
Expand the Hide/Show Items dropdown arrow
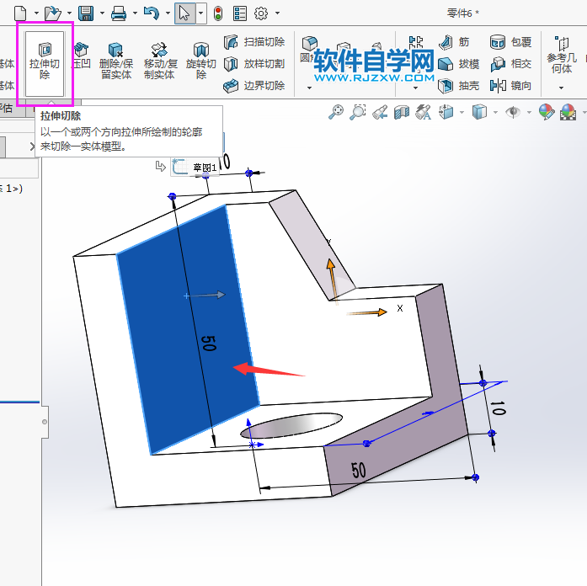[529, 112]
